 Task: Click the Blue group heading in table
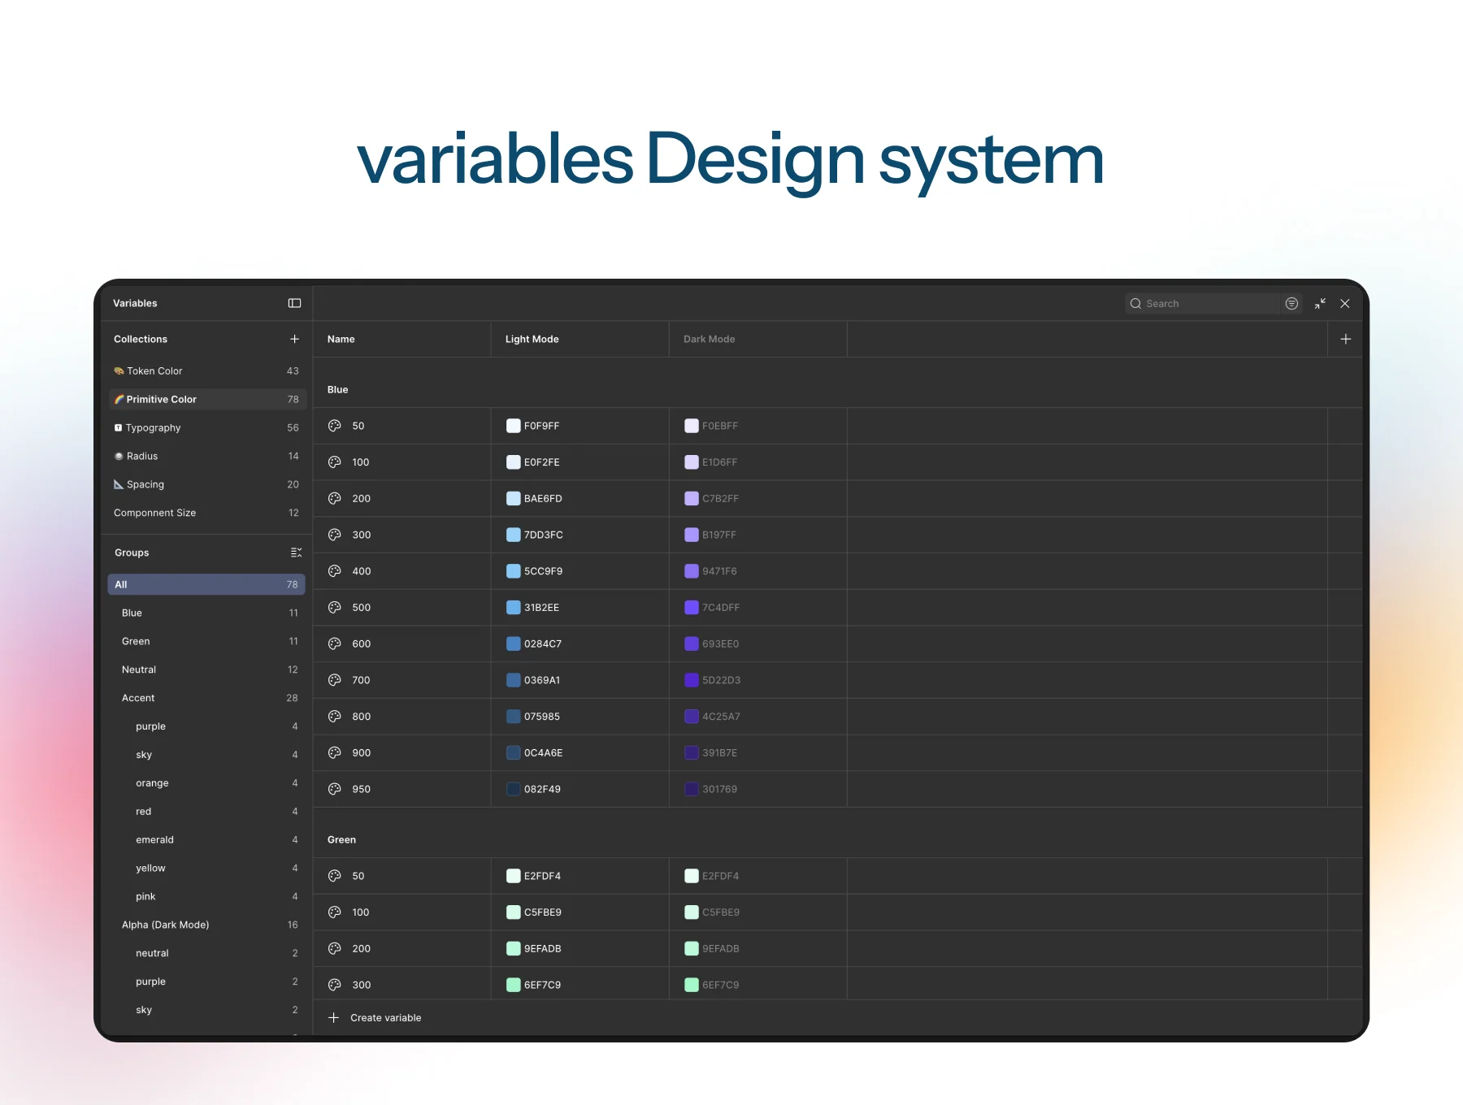(x=337, y=389)
